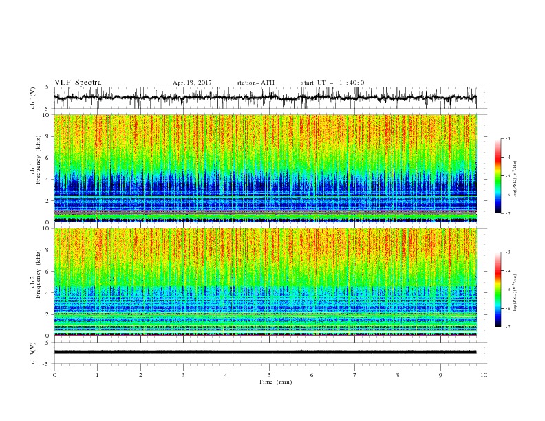Click the "-3" value on ch.1 colorbar
545x421 pixels.
(508, 138)
